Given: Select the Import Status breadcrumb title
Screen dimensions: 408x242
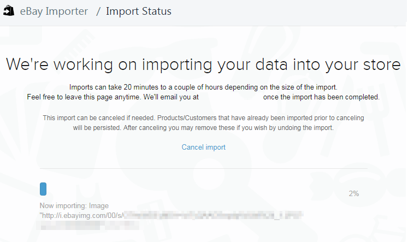Looking at the screenshot, I should [138, 11].
